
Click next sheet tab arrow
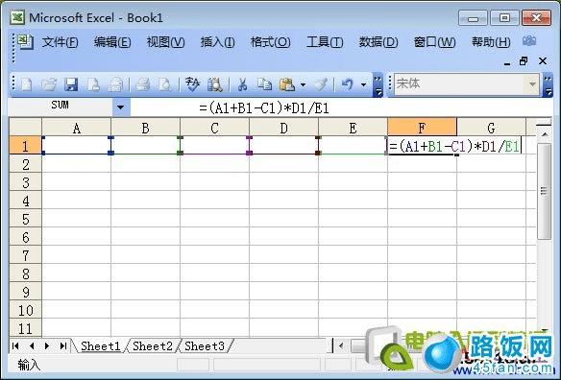click(47, 345)
